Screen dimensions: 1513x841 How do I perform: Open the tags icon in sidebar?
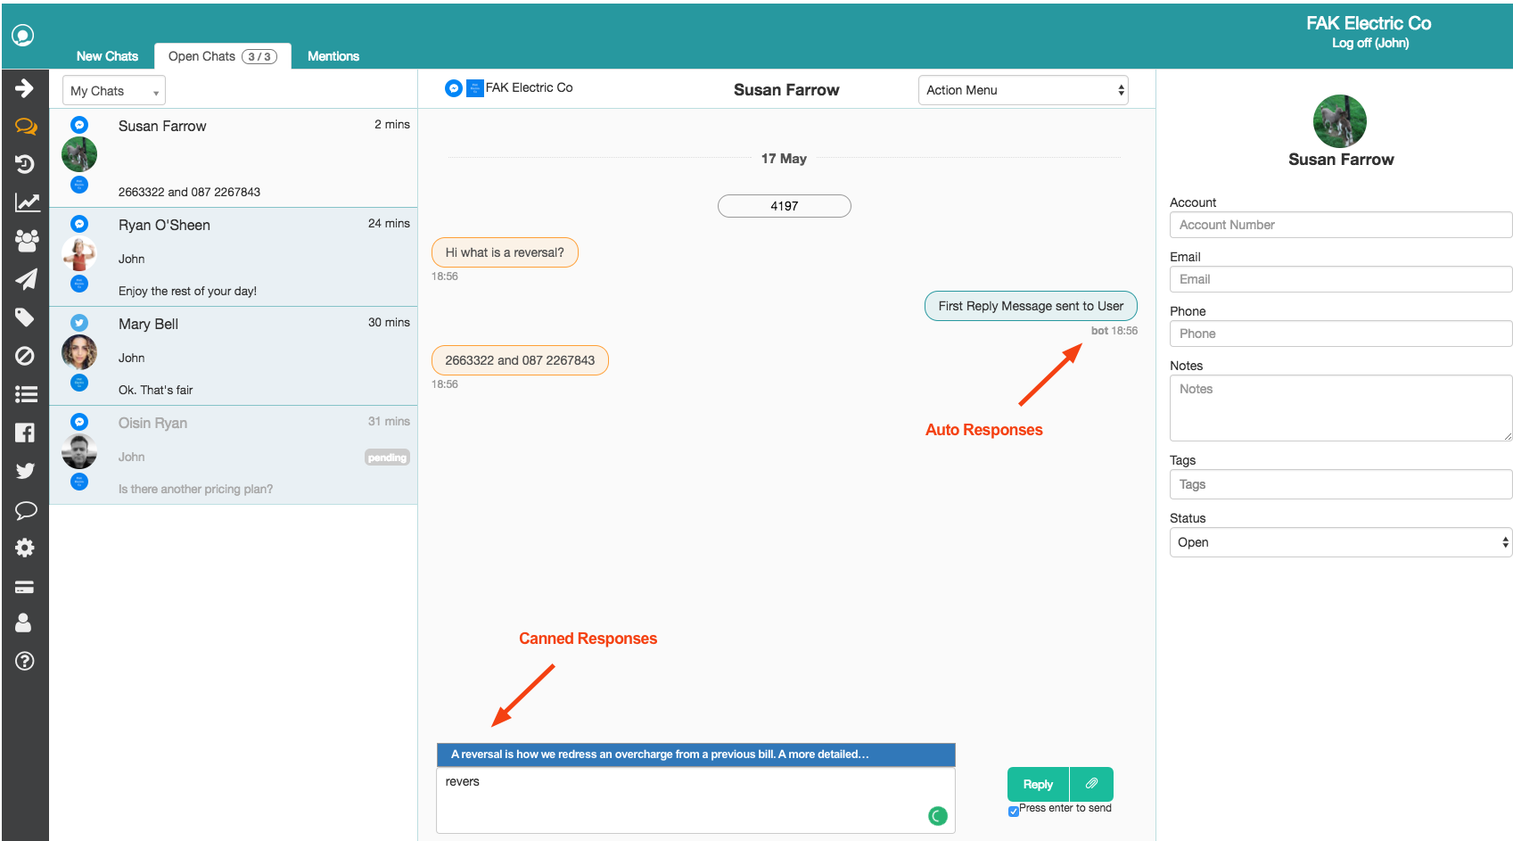(25, 317)
